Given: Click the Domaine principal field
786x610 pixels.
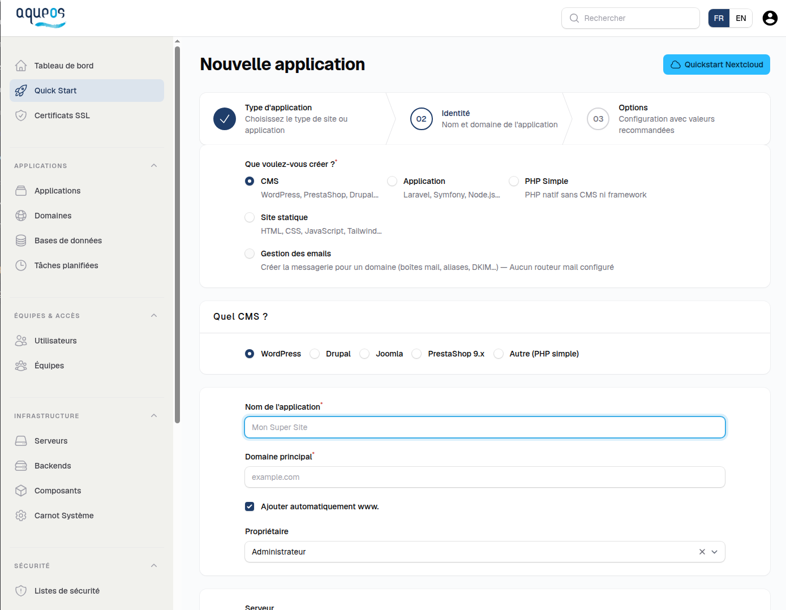Looking at the screenshot, I should 485,477.
